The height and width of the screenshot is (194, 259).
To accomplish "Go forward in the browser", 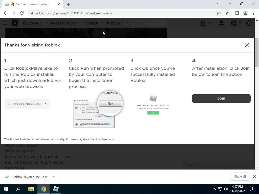I will coord(14,13).
